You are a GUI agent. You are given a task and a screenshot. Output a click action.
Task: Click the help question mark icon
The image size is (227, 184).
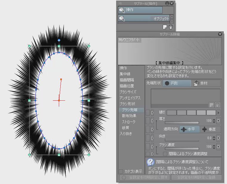[151, 162]
